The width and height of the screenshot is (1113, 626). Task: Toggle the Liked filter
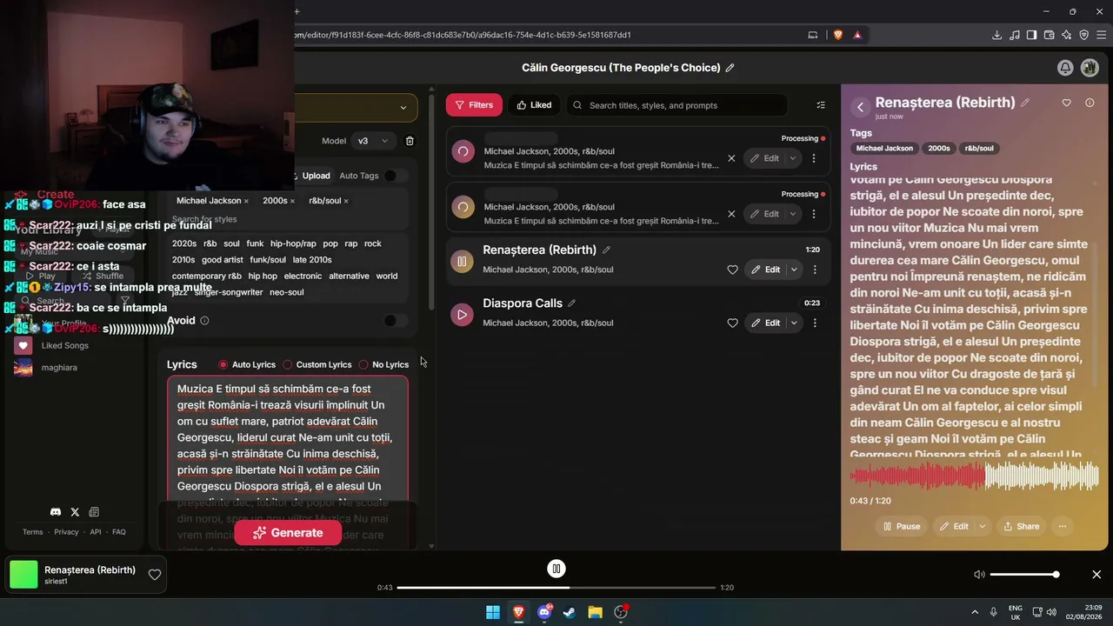pos(534,105)
